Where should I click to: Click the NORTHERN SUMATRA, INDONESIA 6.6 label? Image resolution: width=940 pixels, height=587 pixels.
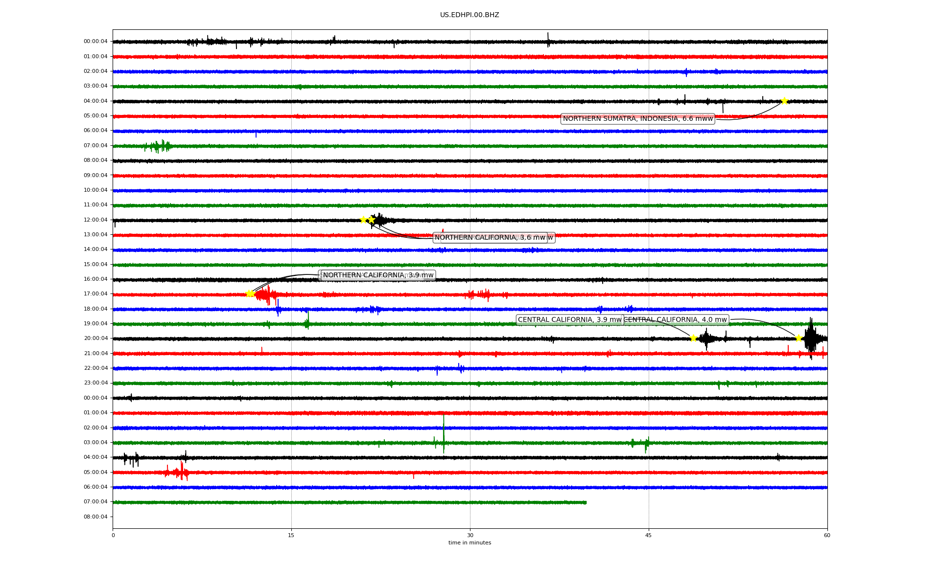coord(637,118)
